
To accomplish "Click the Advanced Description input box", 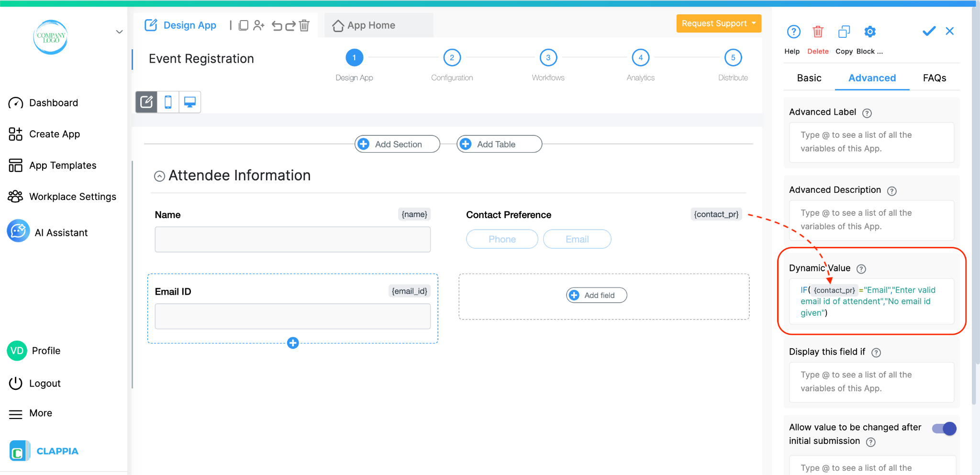I will click(871, 220).
